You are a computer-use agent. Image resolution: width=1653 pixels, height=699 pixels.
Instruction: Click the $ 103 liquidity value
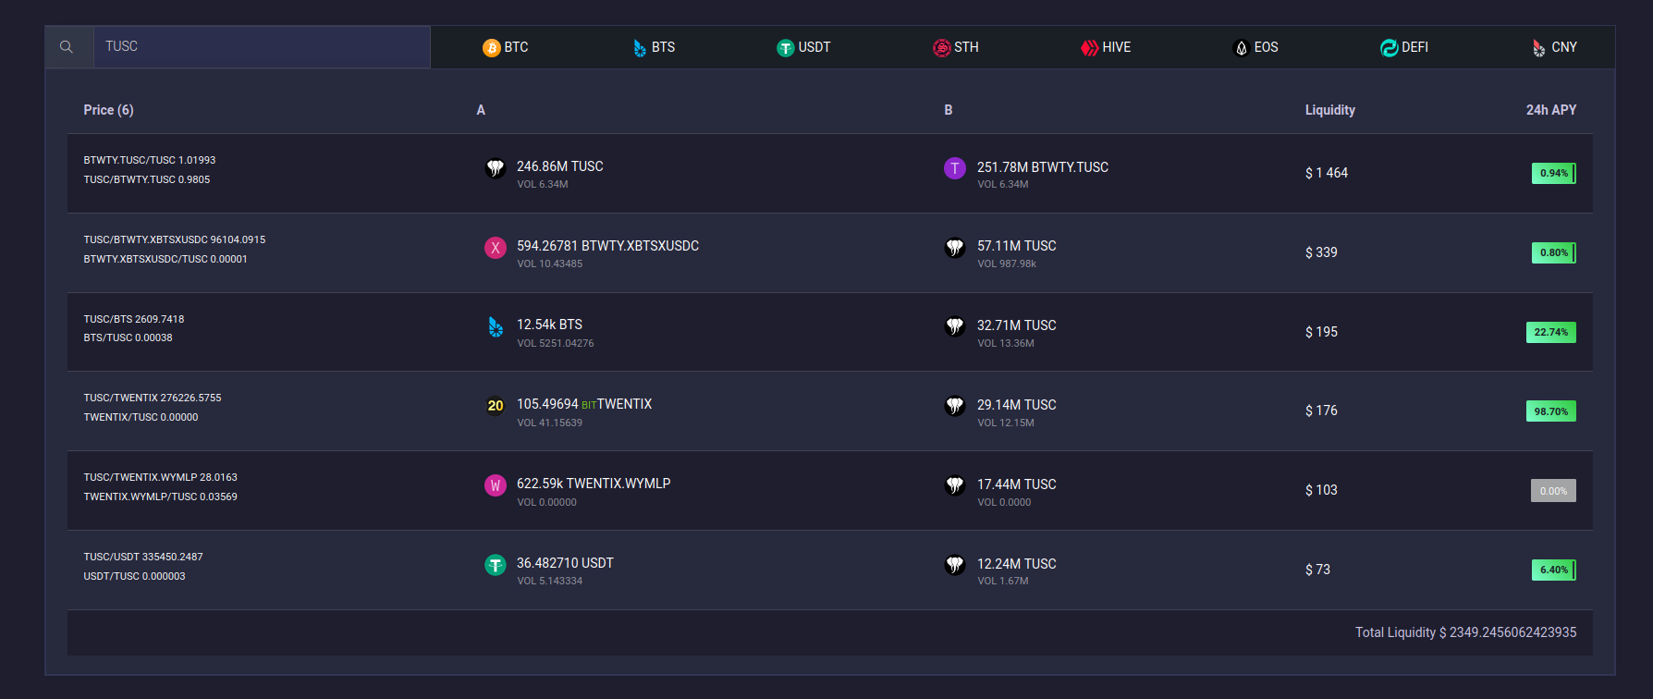(x=1321, y=490)
